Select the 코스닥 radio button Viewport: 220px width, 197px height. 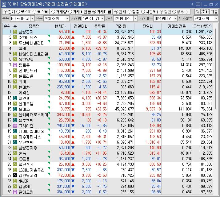click(34, 12)
